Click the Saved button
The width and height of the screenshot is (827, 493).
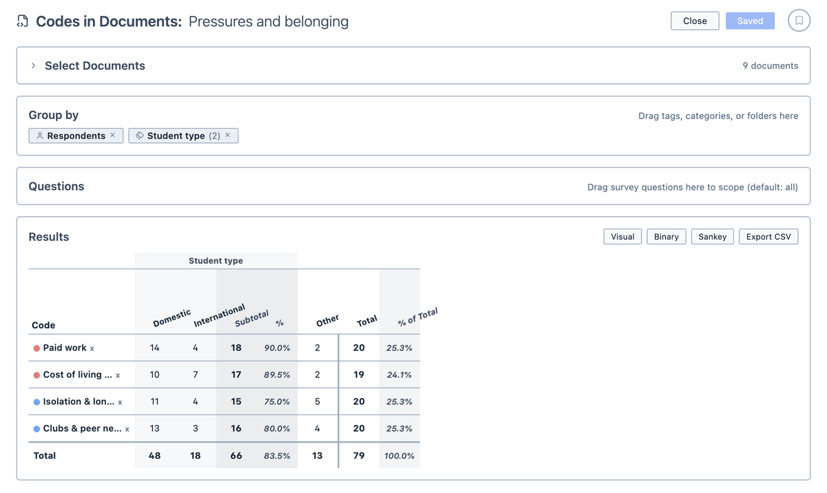pos(750,21)
